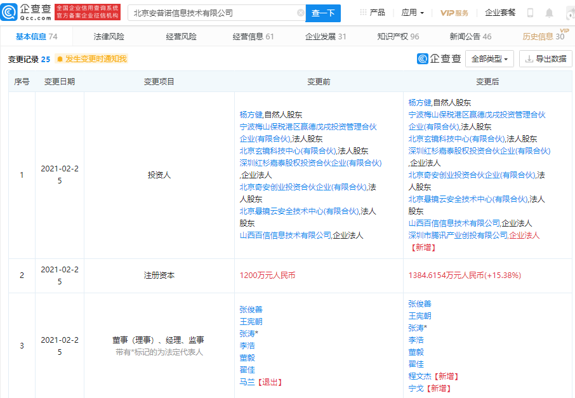Open 杨方健 link in 变更后 column

point(420,103)
